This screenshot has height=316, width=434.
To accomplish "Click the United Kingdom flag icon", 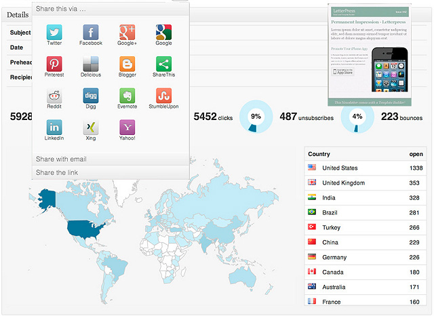I will click(312, 182).
